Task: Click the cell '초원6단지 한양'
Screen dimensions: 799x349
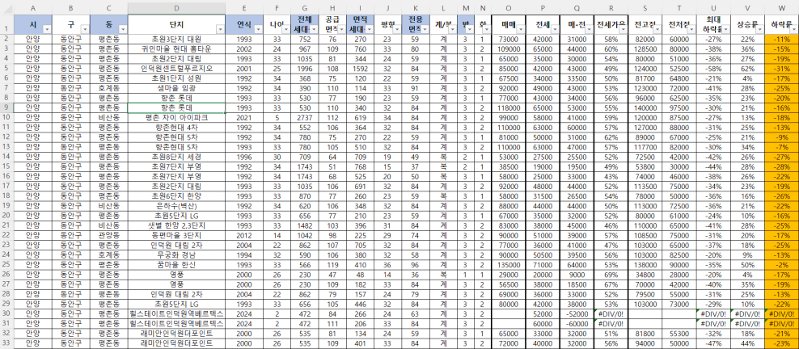Action: [x=176, y=196]
